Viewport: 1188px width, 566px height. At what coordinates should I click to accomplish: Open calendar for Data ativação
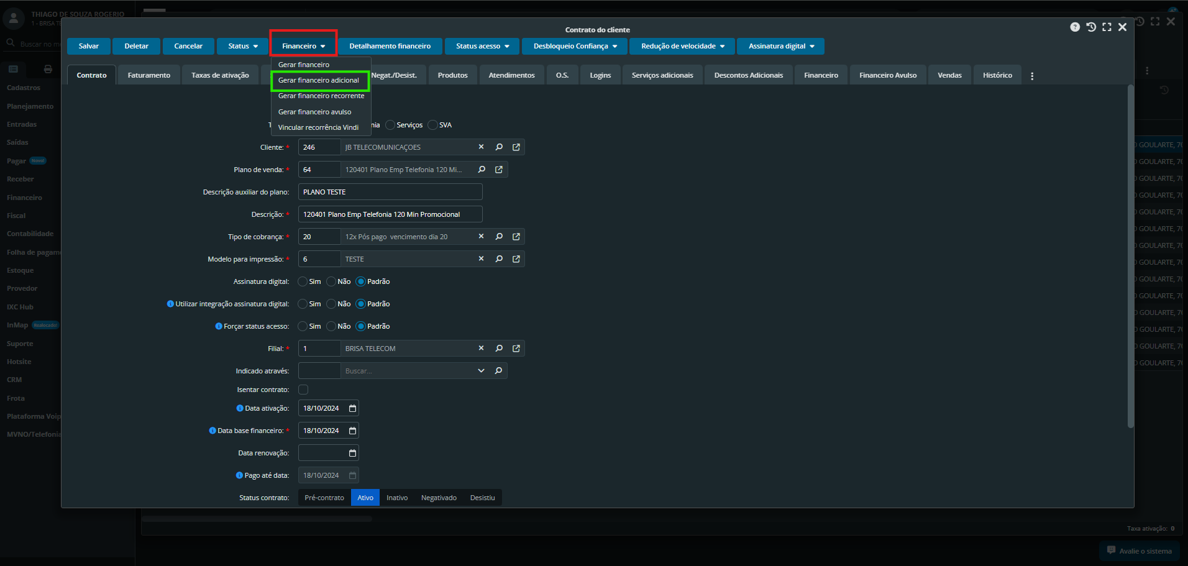[352, 408]
